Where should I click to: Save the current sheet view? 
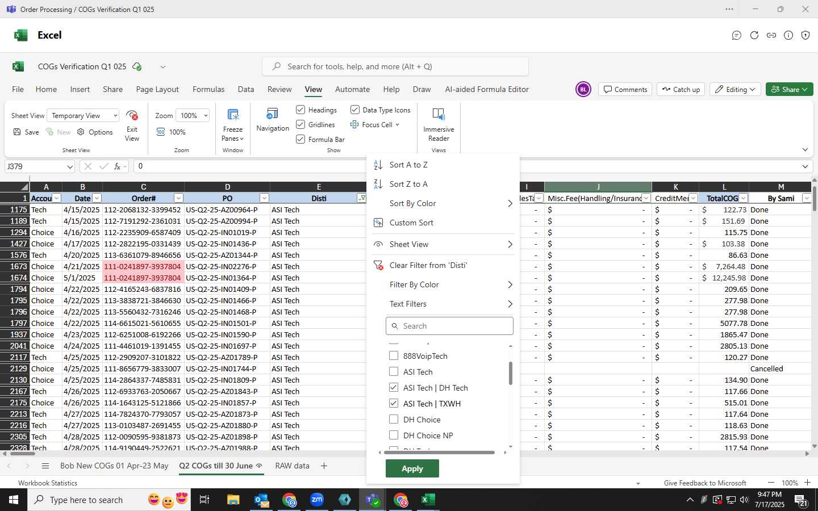click(x=26, y=132)
